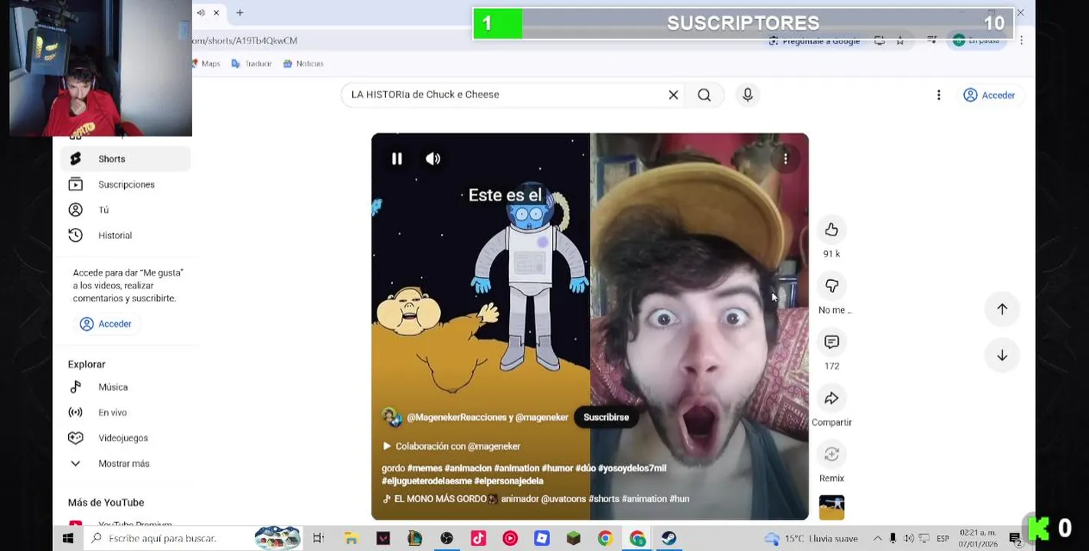This screenshot has width=1089, height=551.
Task: Search with the magnifying glass button
Action: point(705,95)
